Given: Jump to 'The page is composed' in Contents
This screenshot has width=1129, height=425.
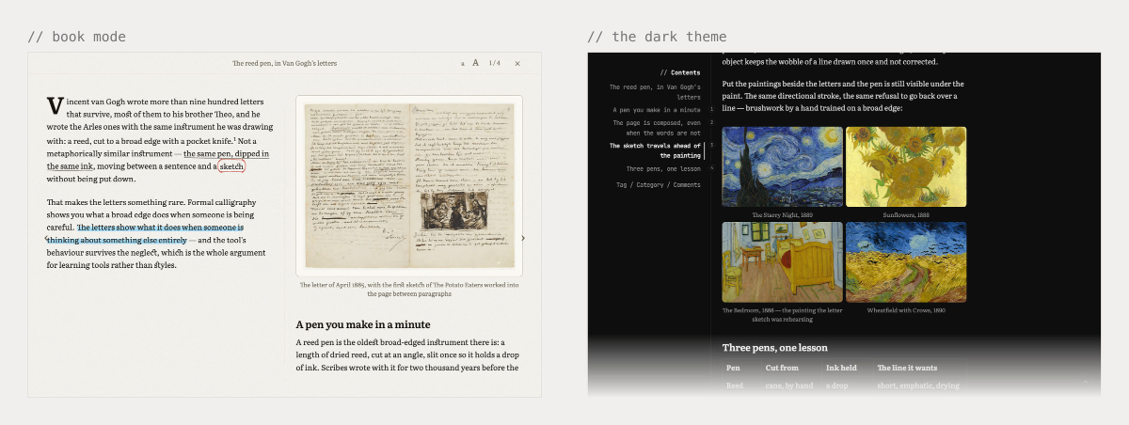Looking at the screenshot, I should tap(657, 128).
